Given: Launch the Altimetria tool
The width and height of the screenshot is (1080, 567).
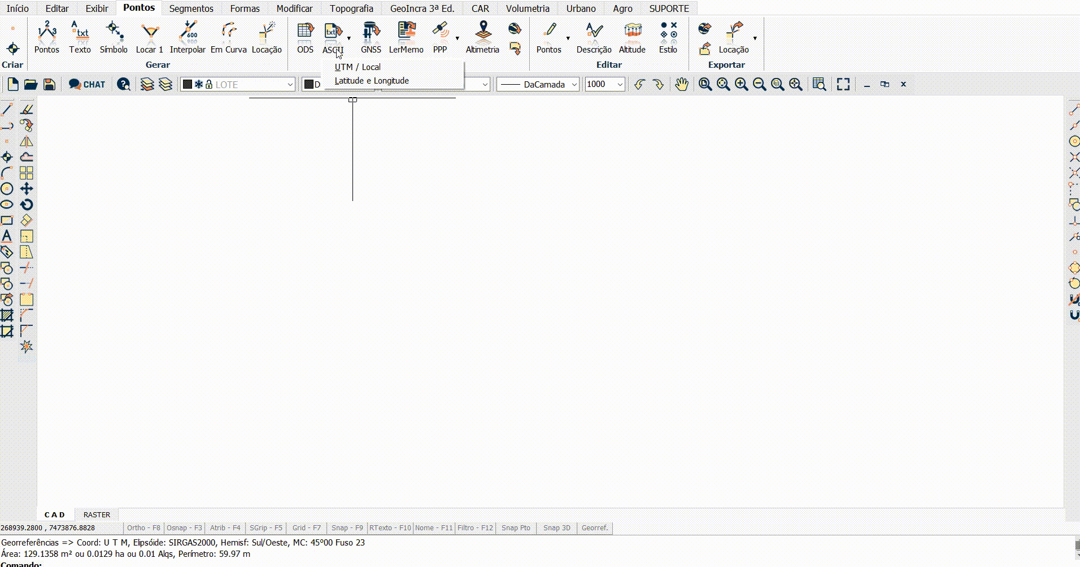Looking at the screenshot, I should coord(482,37).
